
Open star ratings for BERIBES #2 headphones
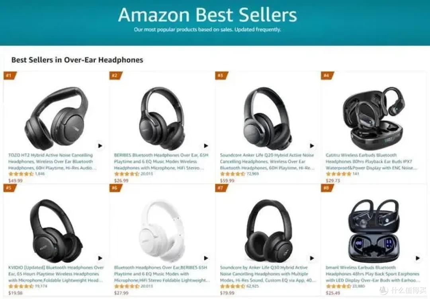pyautogui.click(x=127, y=174)
